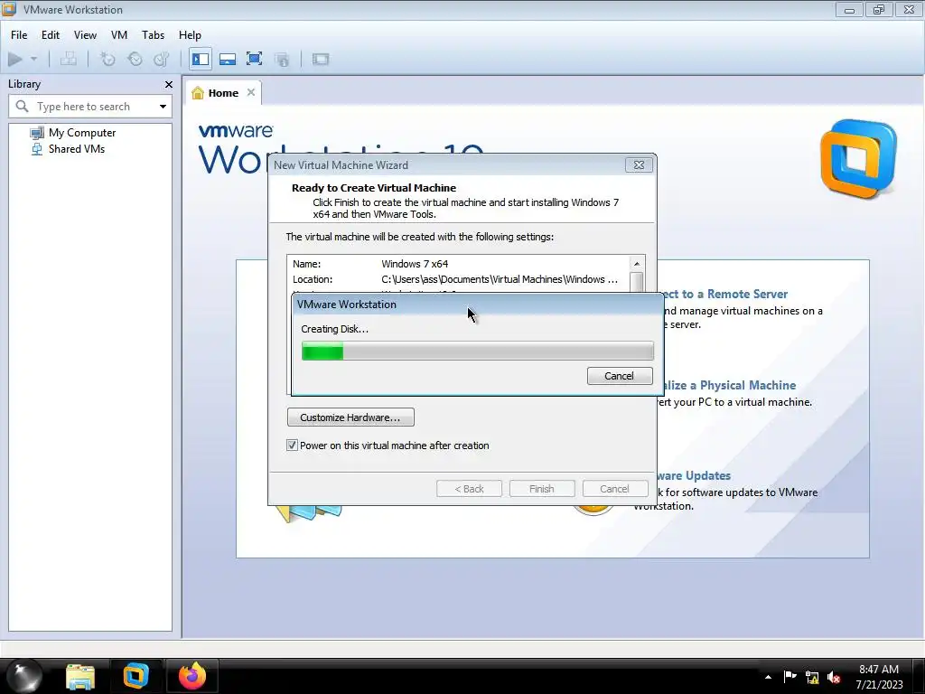This screenshot has width=925, height=694.
Task: Click the Creating Disk progress bar
Action: tap(477, 352)
